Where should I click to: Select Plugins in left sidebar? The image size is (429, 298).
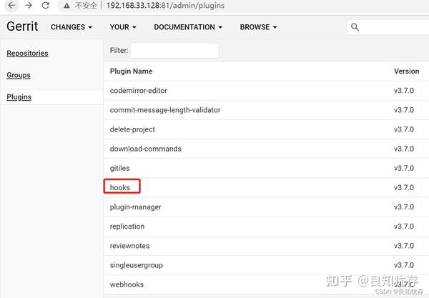click(x=19, y=97)
